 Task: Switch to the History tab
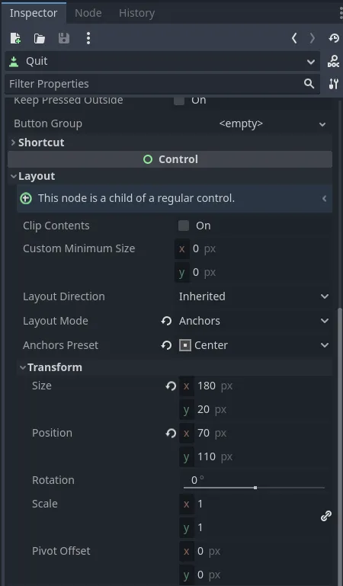pos(136,13)
